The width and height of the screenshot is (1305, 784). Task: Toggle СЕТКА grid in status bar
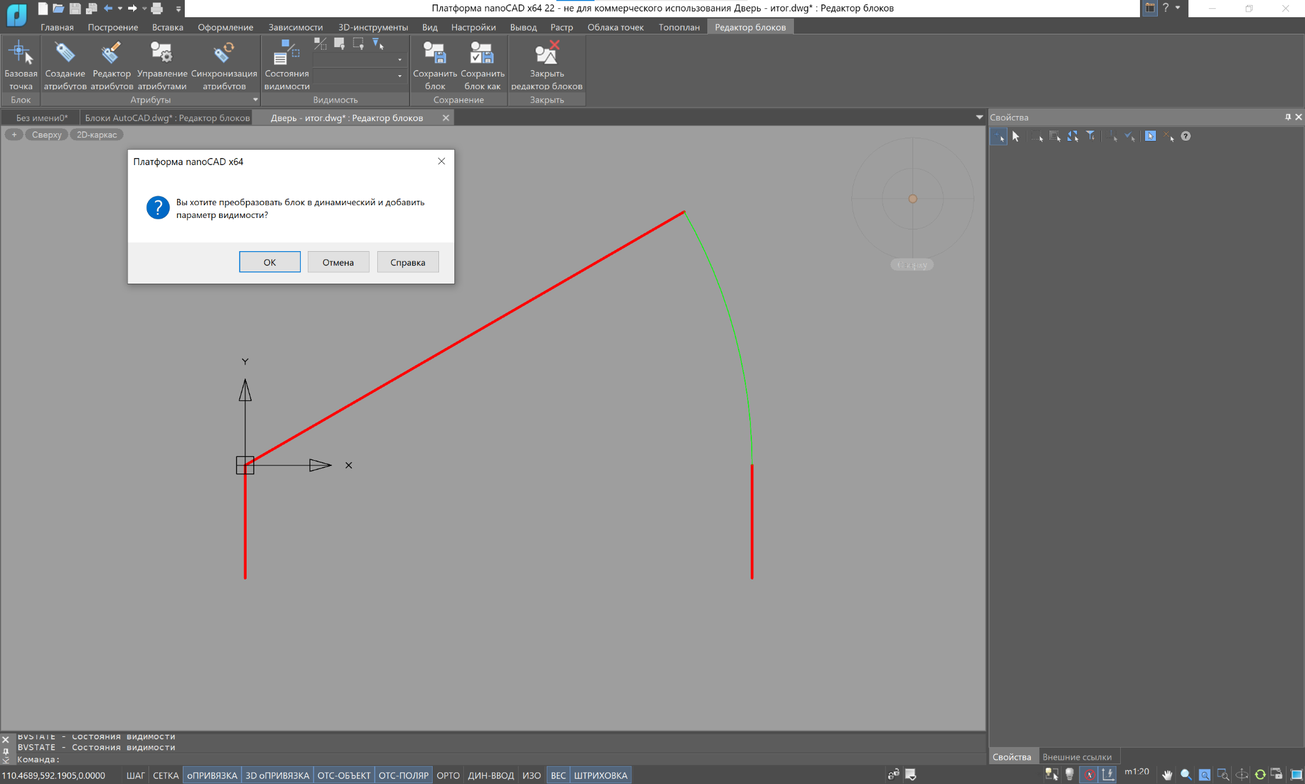[x=166, y=775]
